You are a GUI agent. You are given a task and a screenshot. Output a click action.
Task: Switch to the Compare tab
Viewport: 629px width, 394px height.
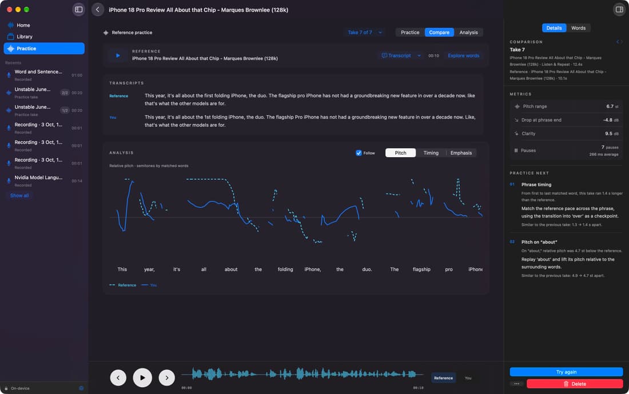[439, 33]
